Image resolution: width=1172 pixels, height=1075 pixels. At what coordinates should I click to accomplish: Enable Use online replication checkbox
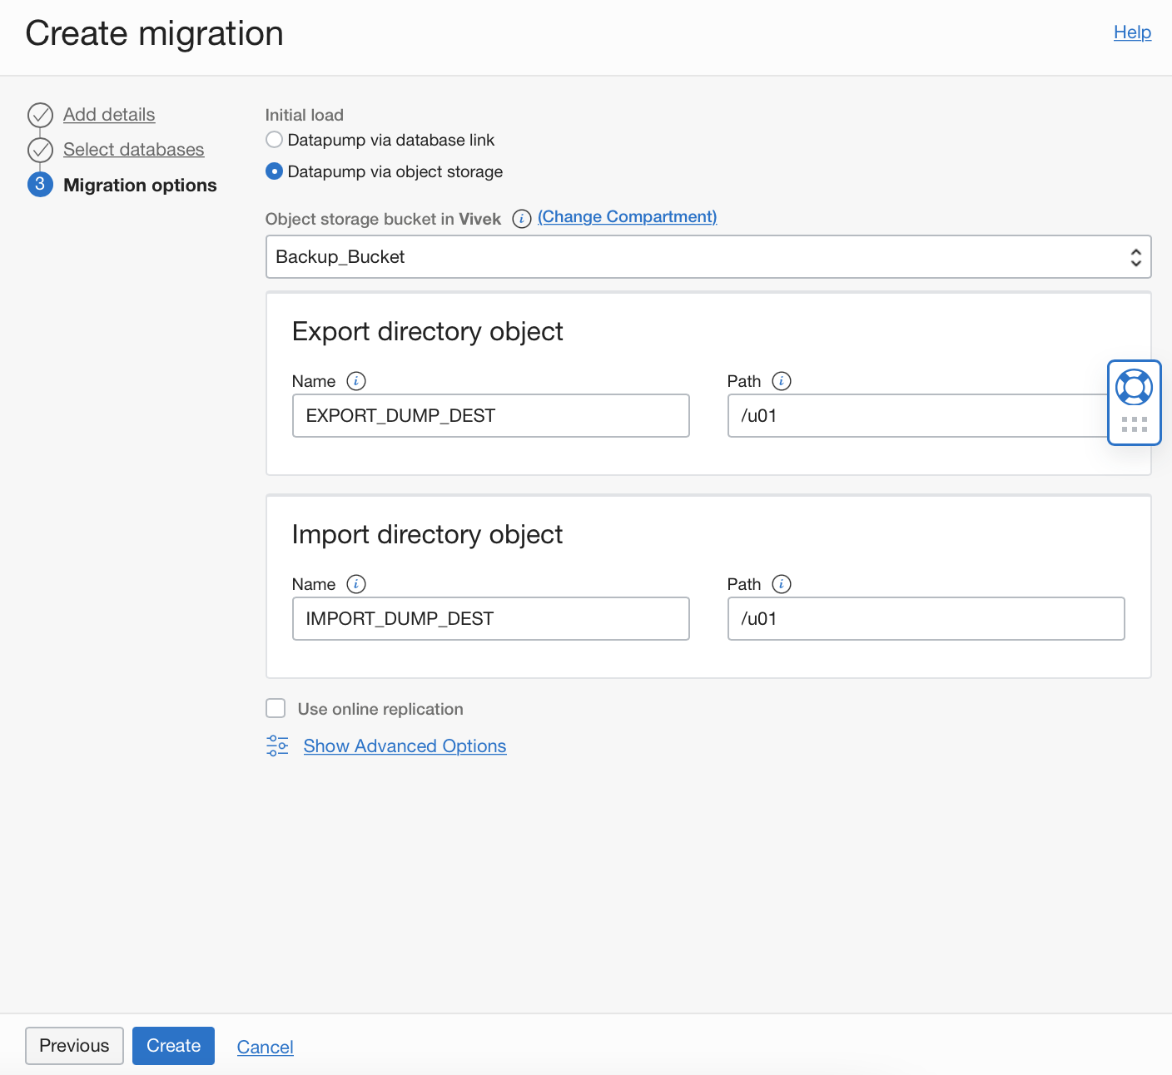tap(276, 708)
